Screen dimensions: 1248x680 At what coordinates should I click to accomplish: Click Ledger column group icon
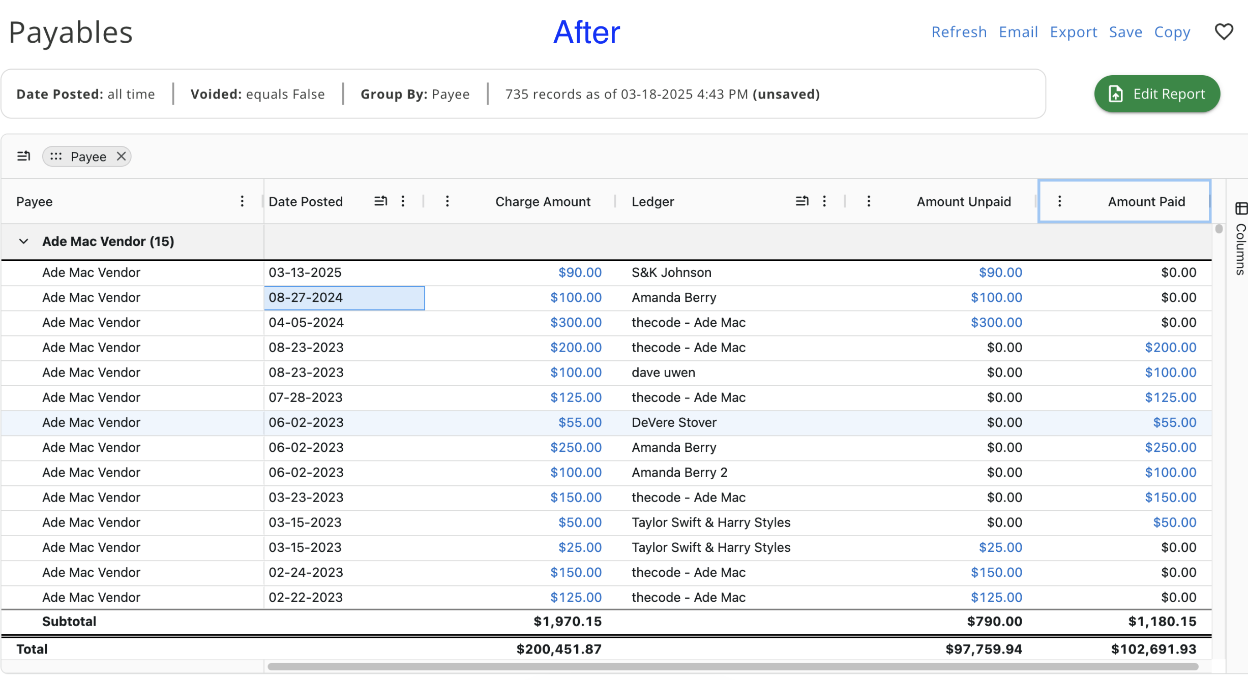[802, 201]
